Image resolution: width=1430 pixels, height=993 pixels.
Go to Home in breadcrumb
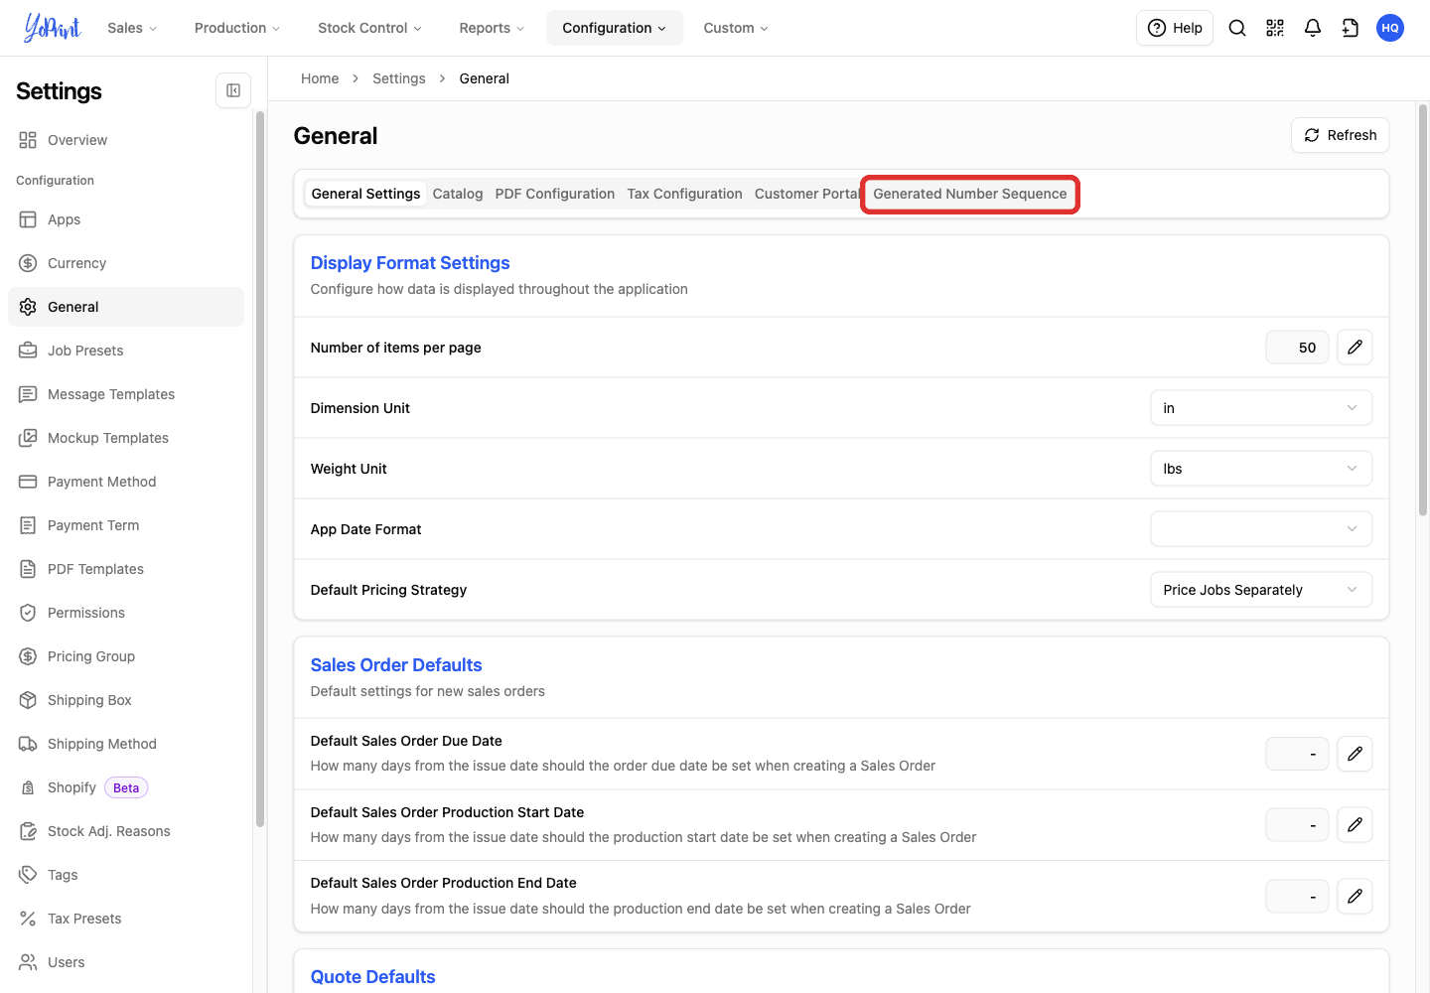320,78
